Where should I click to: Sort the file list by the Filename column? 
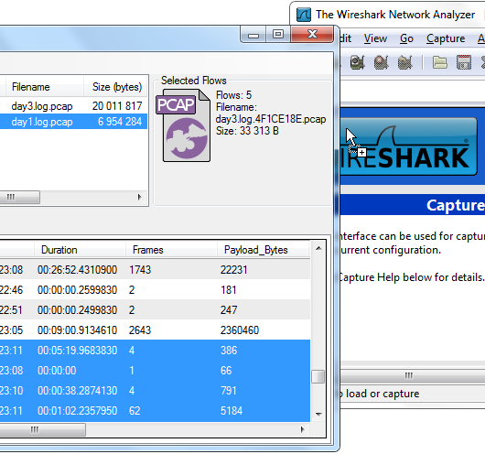click(x=44, y=87)
